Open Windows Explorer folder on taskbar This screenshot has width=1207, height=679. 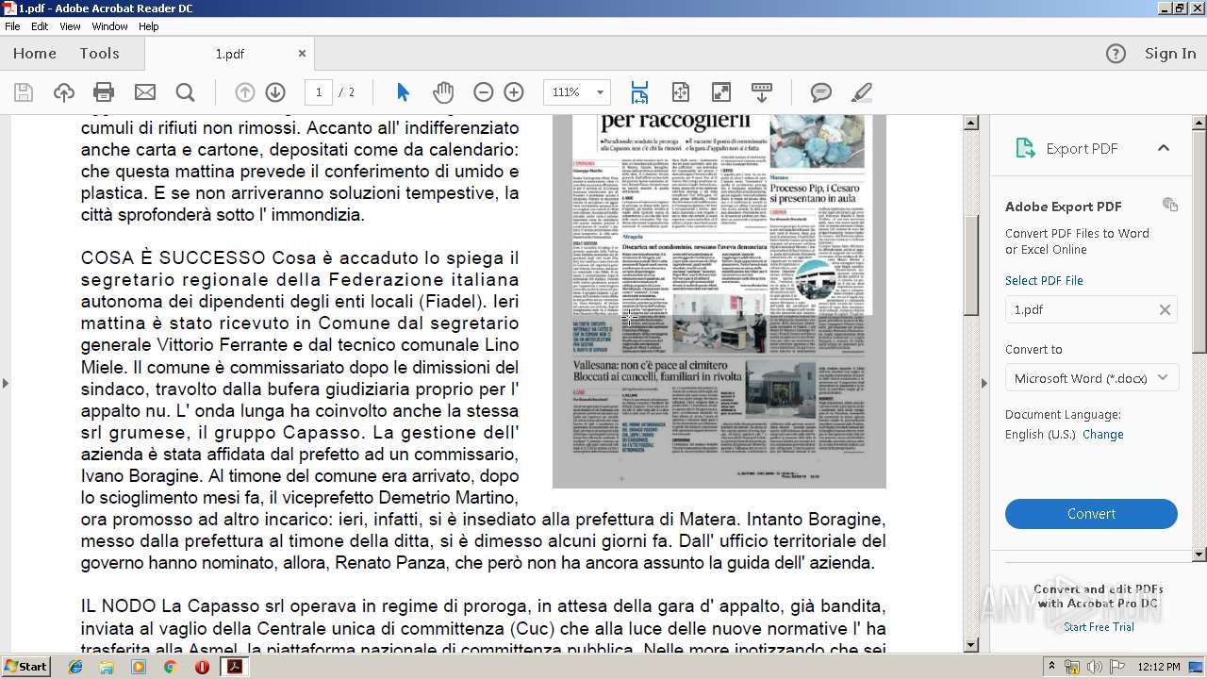tap(107, 667)
